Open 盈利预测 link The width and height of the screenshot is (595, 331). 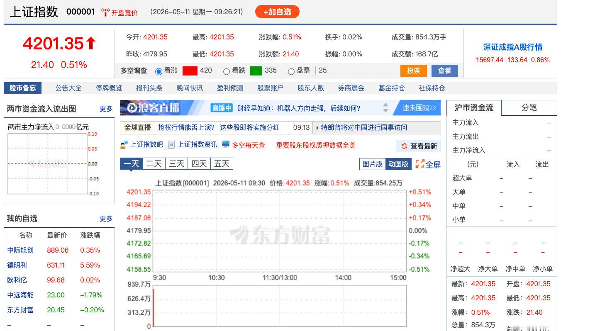[230, 88]
